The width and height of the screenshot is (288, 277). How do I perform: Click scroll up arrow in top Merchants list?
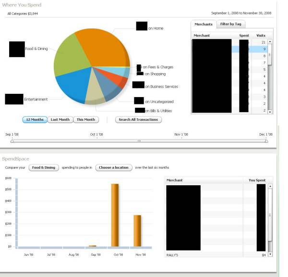270,42
